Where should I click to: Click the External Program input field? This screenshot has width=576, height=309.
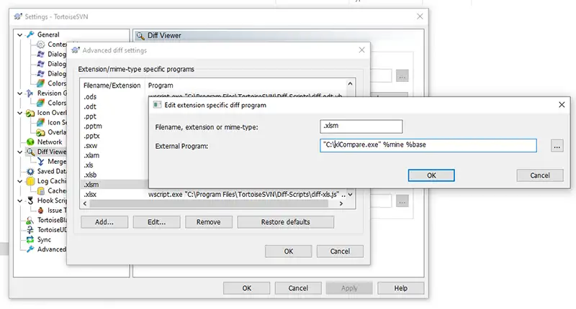[428, 146]
